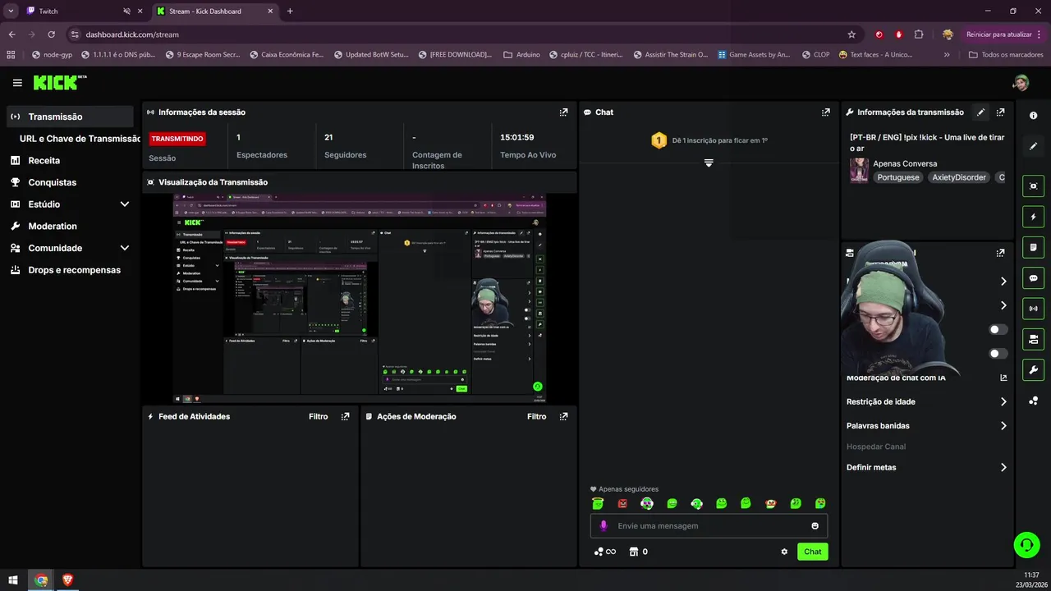This screenshot has height=591, width=1051.
Task: Open Palavras banidas settings
Action: pyautogui.click(x=927, y=426)
